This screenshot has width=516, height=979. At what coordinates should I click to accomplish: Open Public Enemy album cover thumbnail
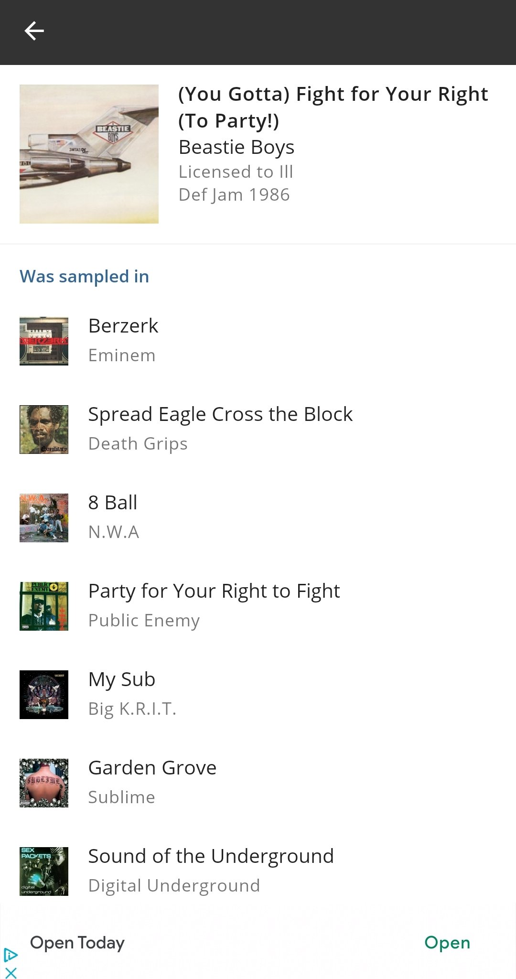[44, 606]
